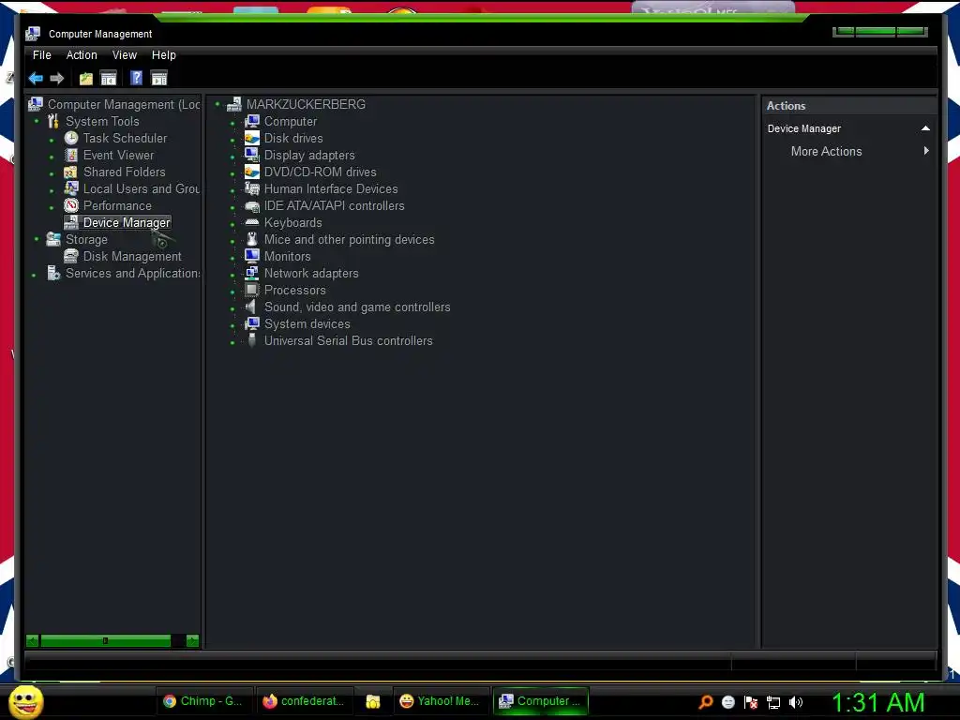Select the Storage tree label

pos(86,239)
